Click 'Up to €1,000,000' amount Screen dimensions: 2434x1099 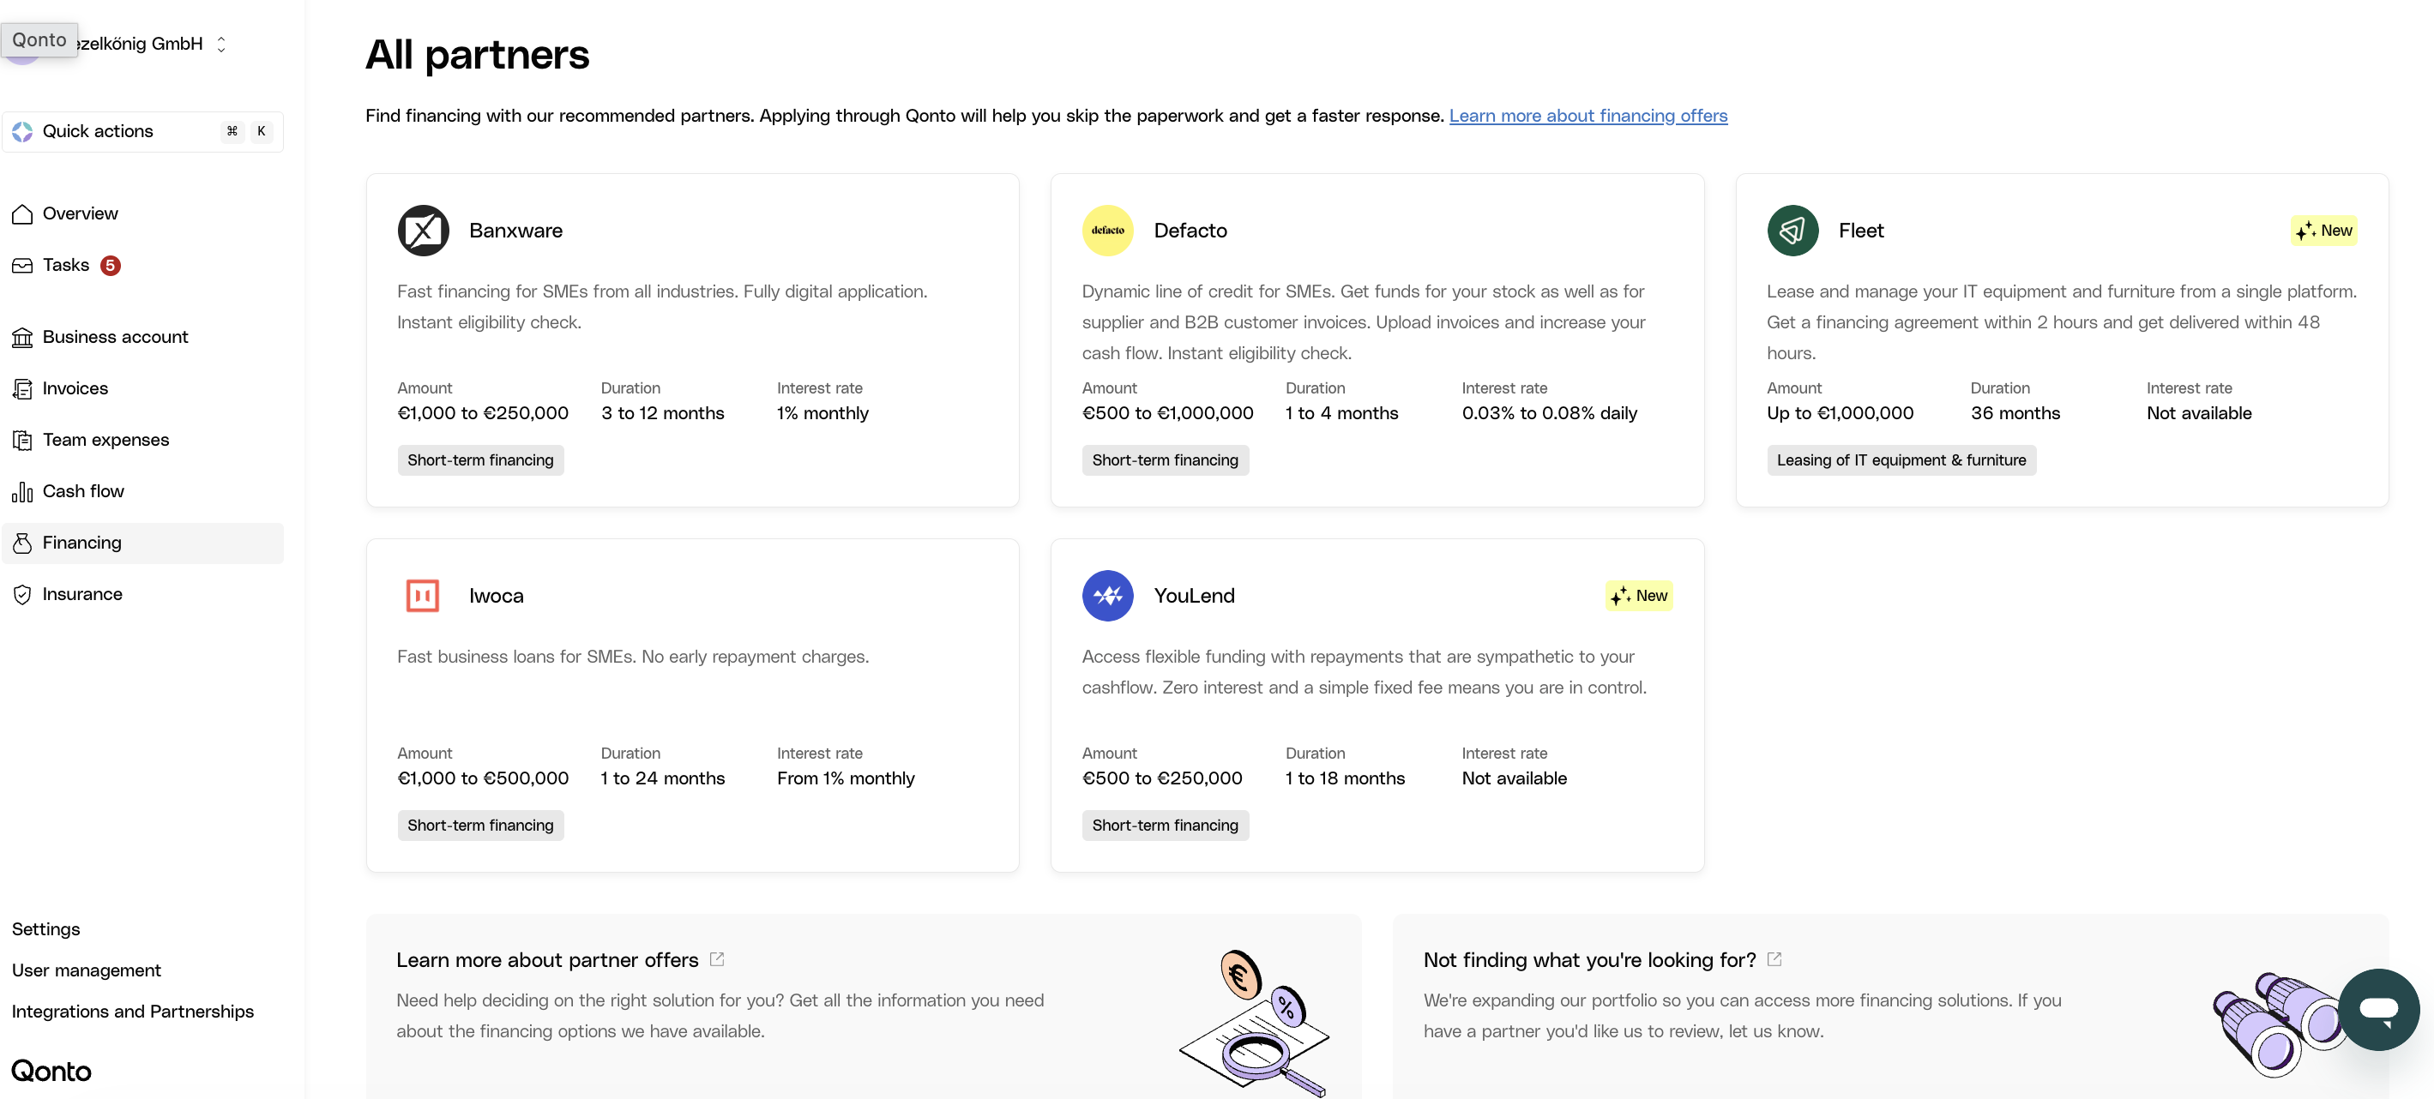tap(1840, 413)
